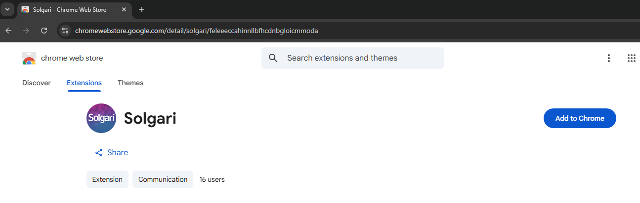Select the Solgari - Chrome Web Store browser tab

[x=69, y=10]
